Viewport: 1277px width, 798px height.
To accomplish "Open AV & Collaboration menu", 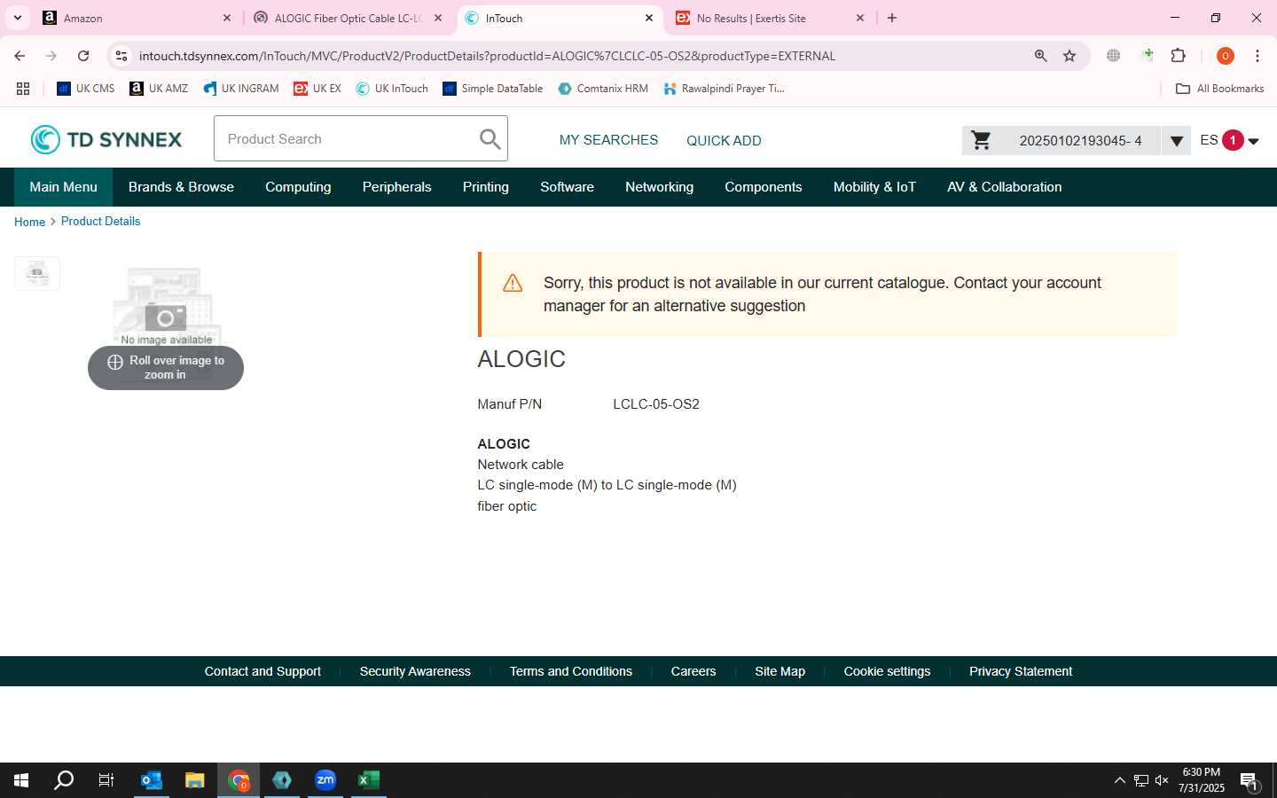I will (1004, 187).
